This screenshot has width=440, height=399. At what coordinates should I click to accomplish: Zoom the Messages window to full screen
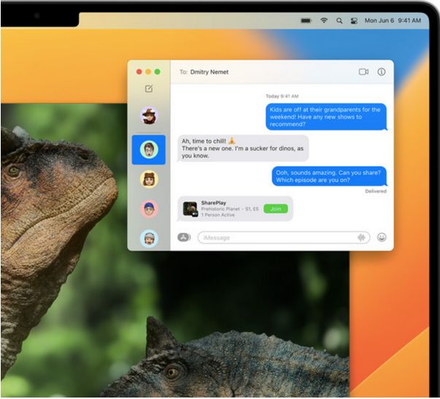point(158,71)
